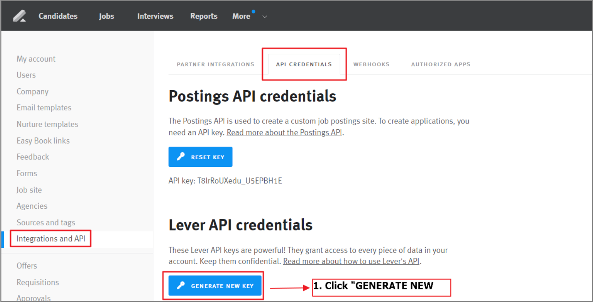Expand the chevron next to More
Viewport: 593px width, 302px height.
click(265, 17)
